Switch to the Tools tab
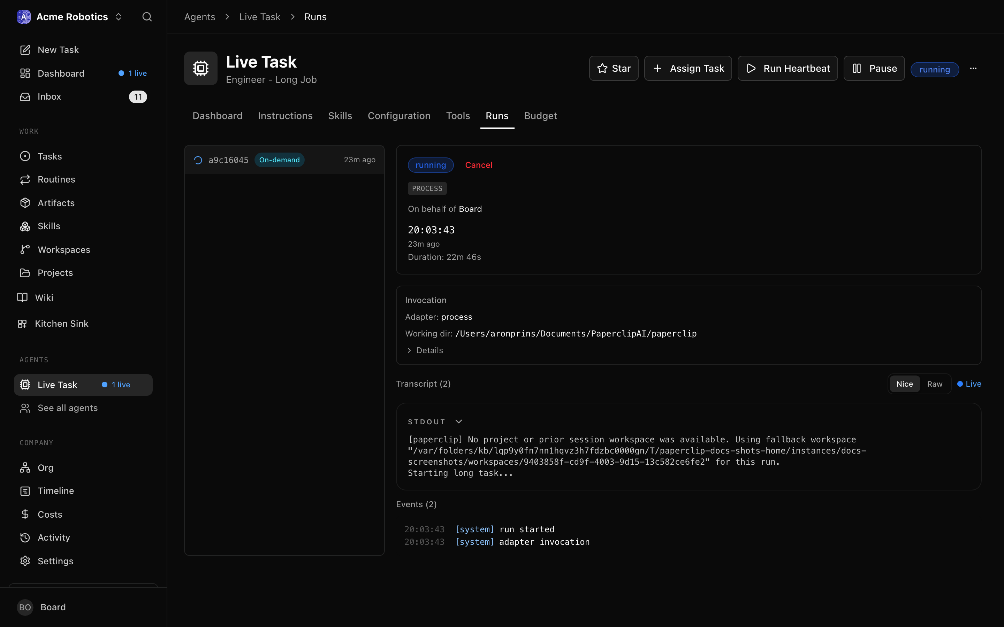 458,116
